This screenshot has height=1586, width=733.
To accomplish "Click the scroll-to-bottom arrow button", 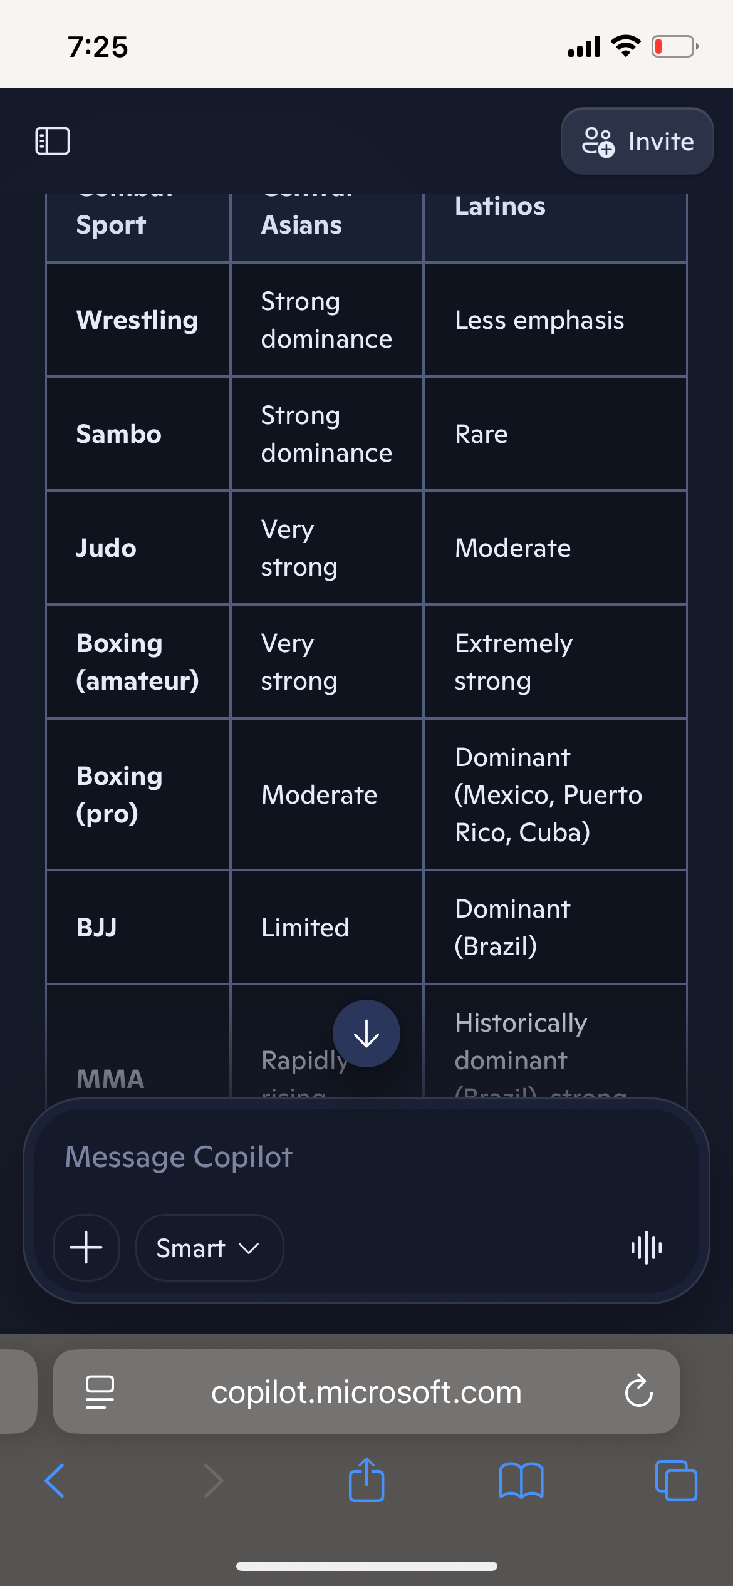I will 366,1034.
